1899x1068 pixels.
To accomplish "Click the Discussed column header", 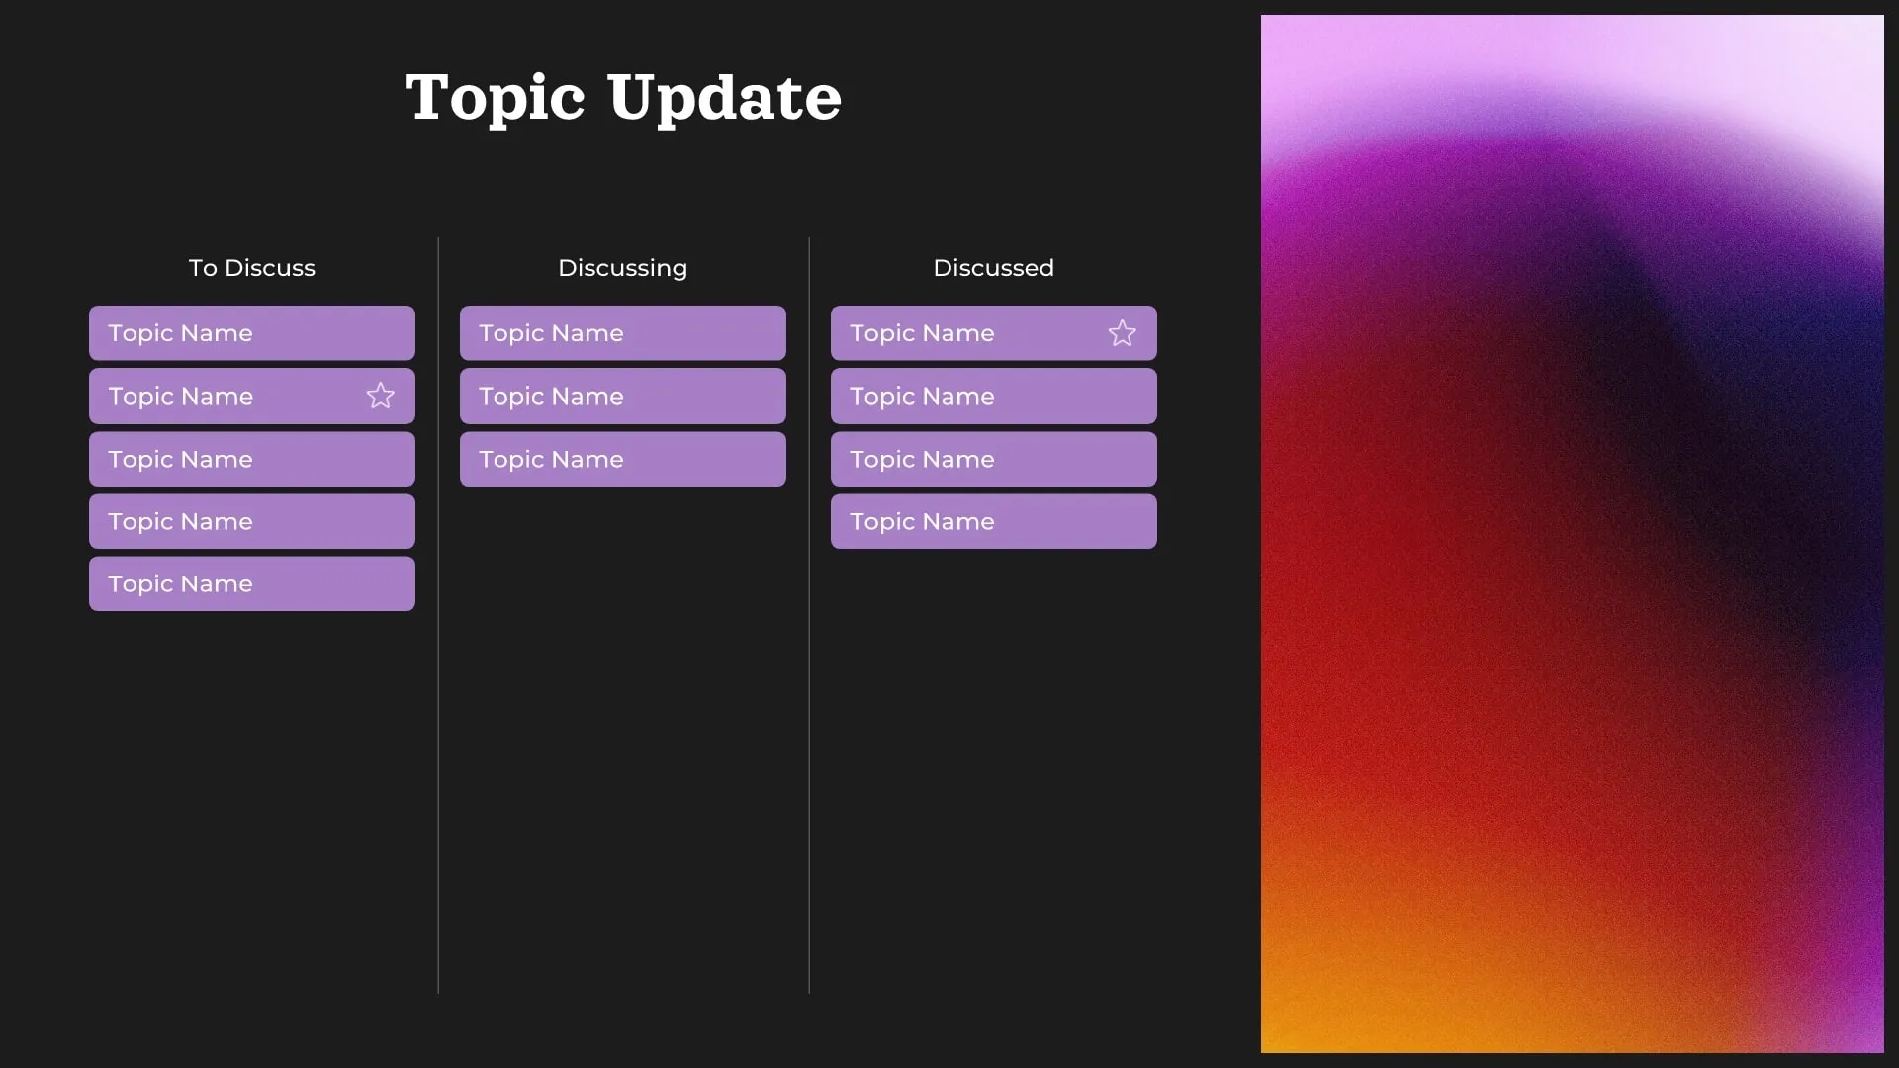I will point(993,267).
